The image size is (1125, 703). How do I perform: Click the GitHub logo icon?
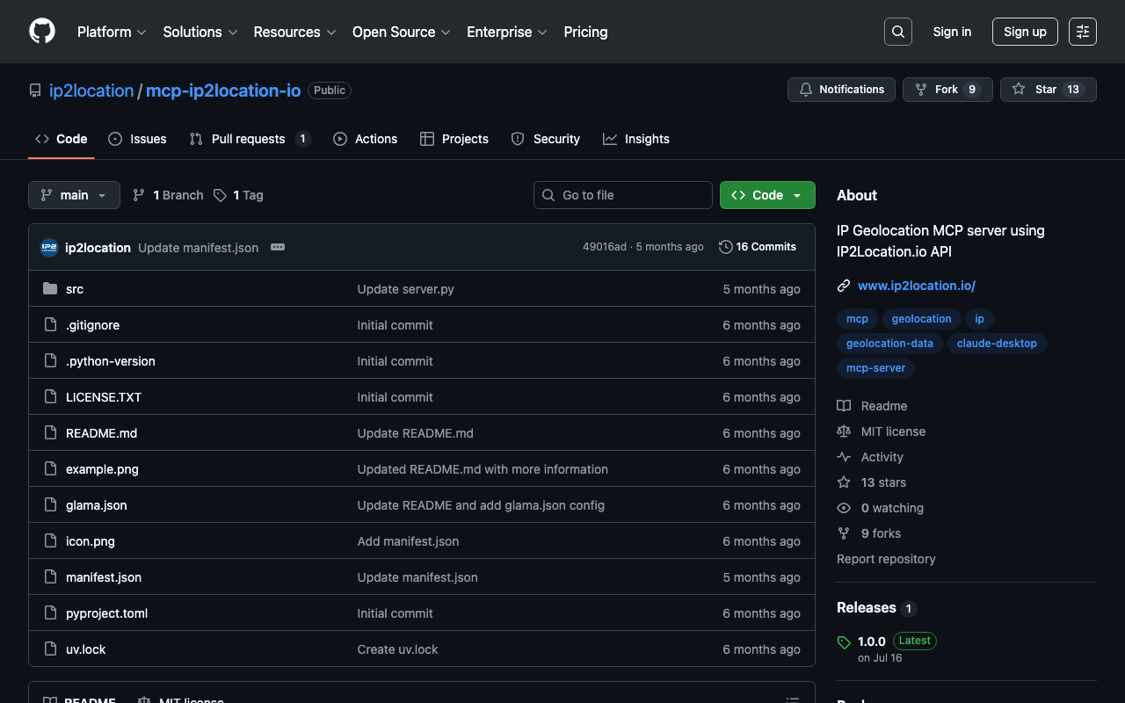(42, 32)
